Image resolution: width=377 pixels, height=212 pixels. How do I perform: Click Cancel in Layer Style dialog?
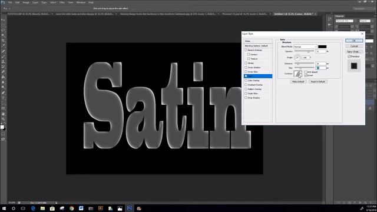tap(354, 46)
